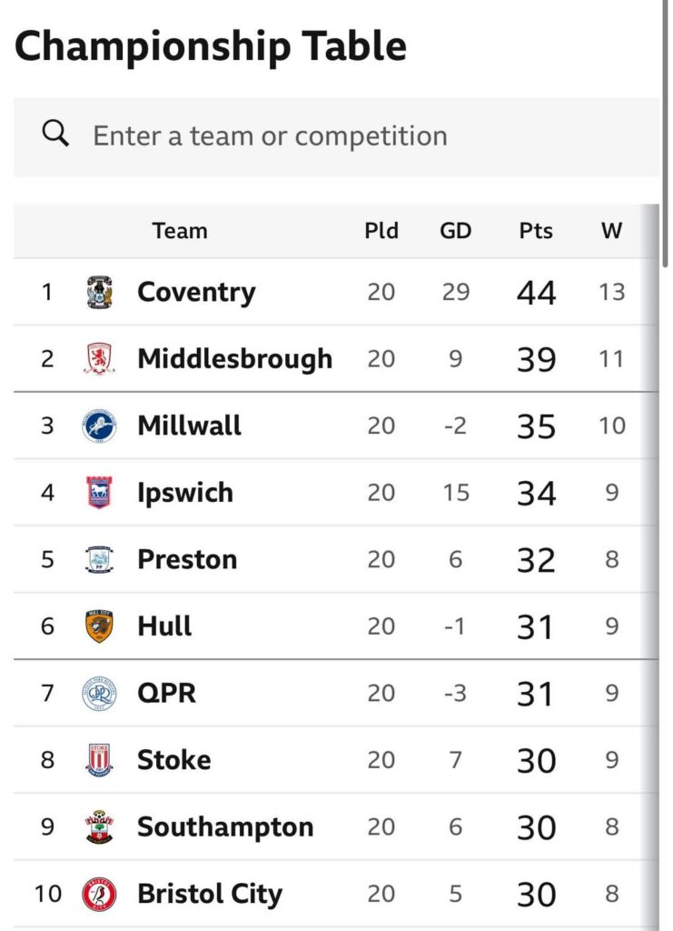This screenshot has height=931, width=673.
Task: Click the Southampton club crest
Action: pyautogui.click(x=99, y=826)
